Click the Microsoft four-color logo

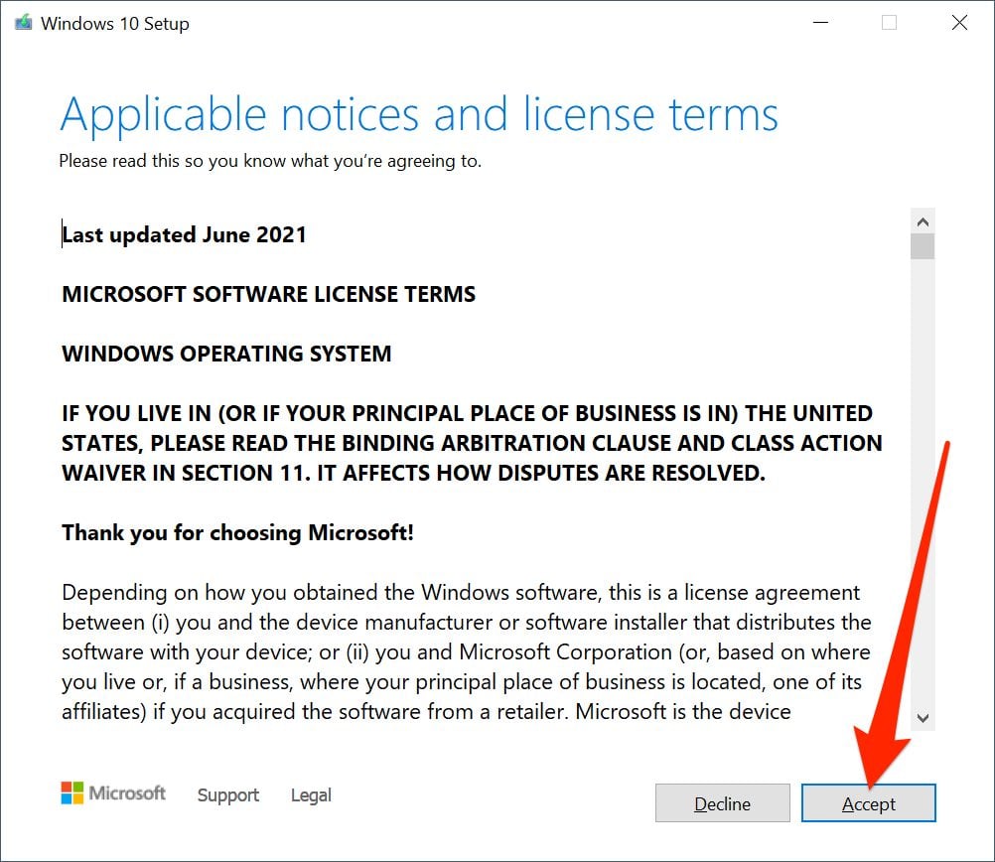tap(72, 793)
